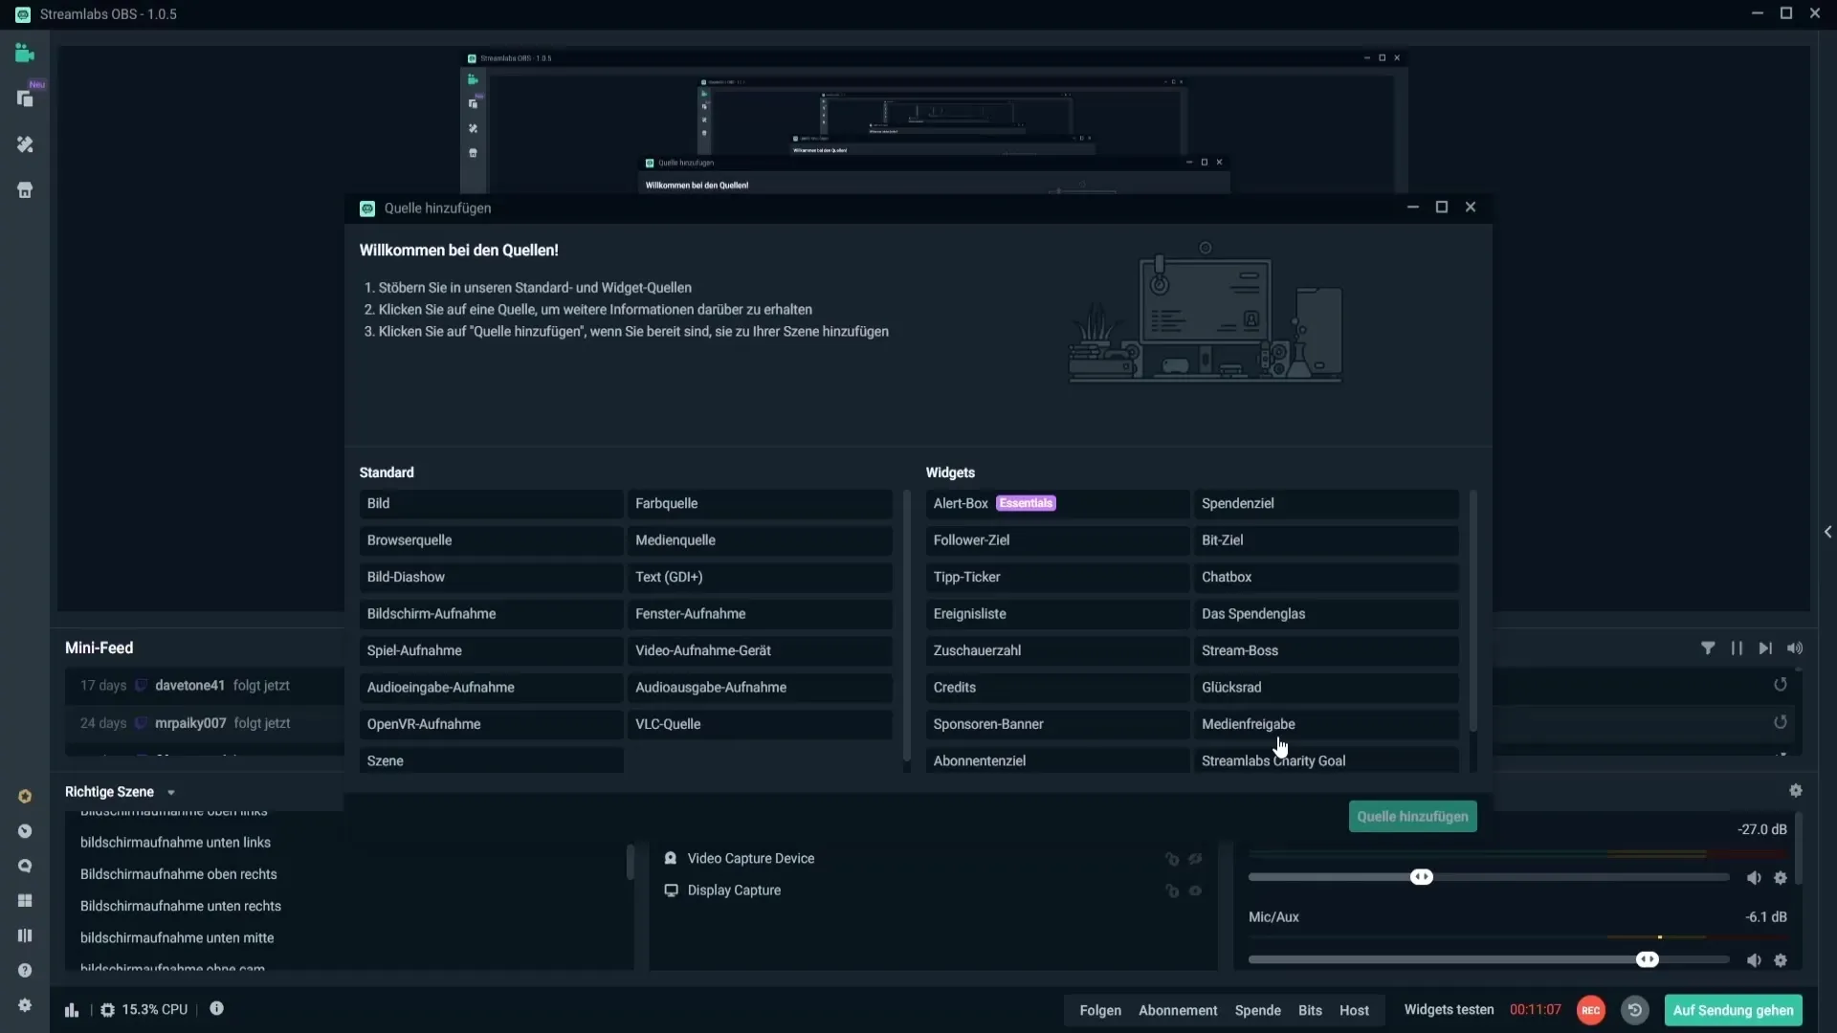Click the replay buffer circular icon in footer

click(x=1635, y=1010)
